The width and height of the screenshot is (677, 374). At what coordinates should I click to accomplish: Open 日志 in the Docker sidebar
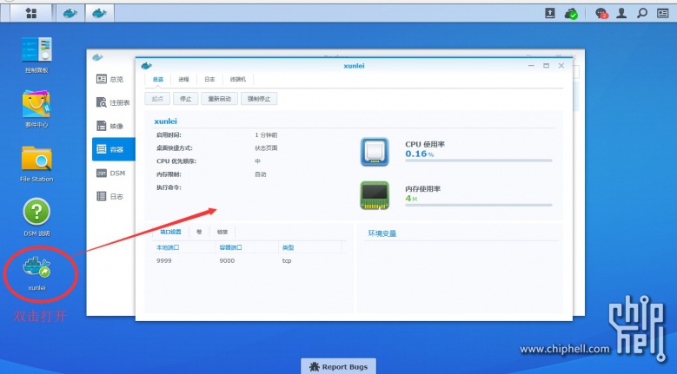pos(111,196)
